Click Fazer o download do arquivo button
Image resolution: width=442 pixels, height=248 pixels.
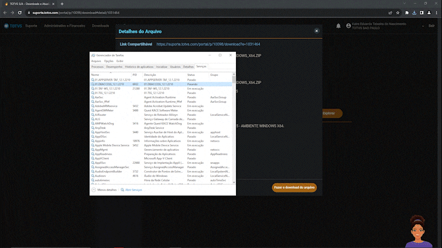pos(294,188)
